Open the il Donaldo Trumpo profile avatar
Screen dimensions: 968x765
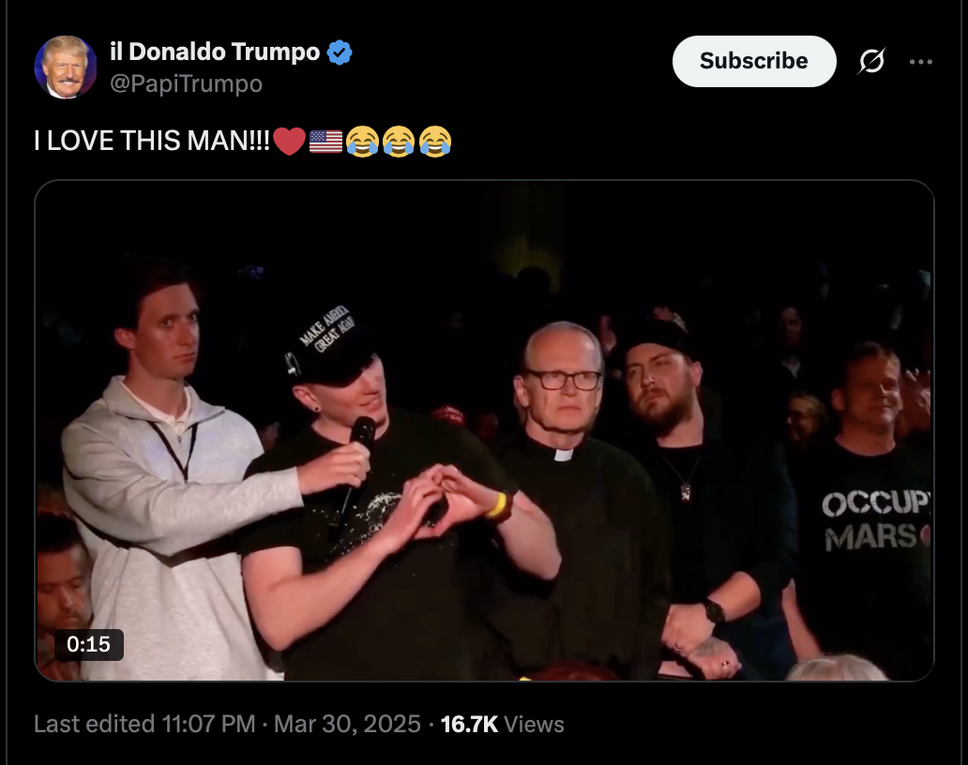coord(66,67)
